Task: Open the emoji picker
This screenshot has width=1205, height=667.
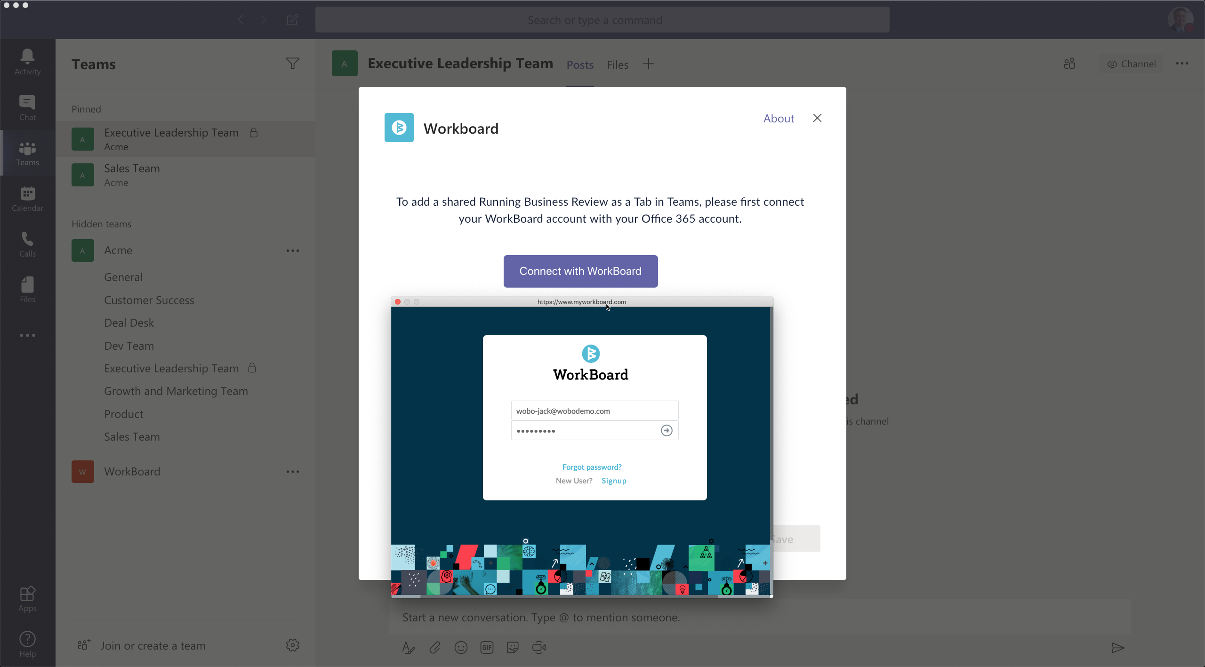Action: pyautogui.click(x=461, y=648)
